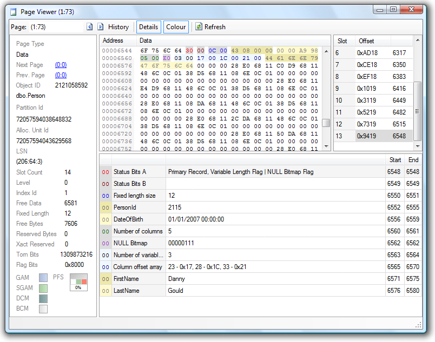Open the page History dropdown
The width and height of the screenshot is (435, 342).
click(118, 26)
